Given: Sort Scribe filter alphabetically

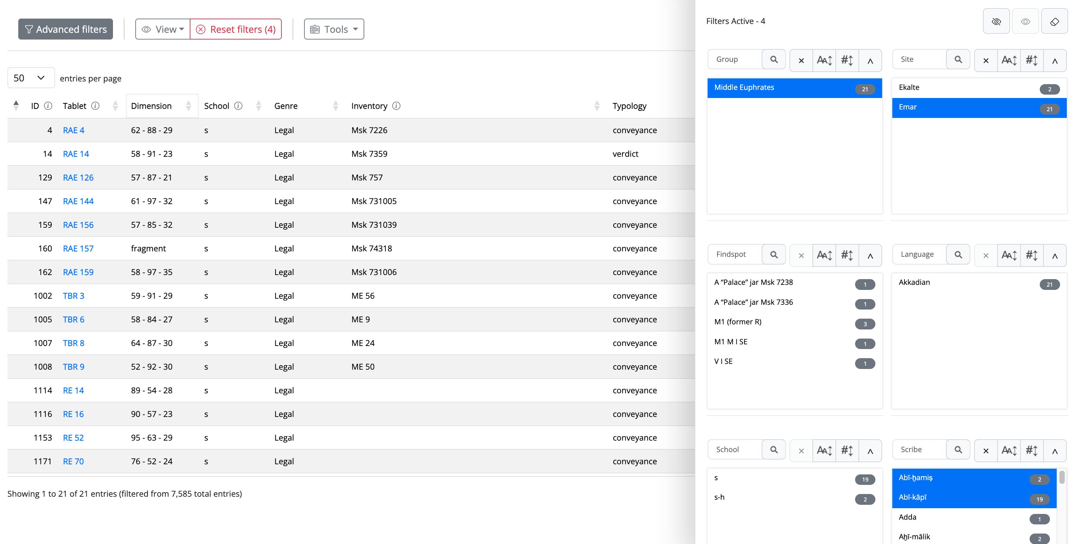Looking at the screenshot, I should pyautogui.click(x=1009, y=451).
